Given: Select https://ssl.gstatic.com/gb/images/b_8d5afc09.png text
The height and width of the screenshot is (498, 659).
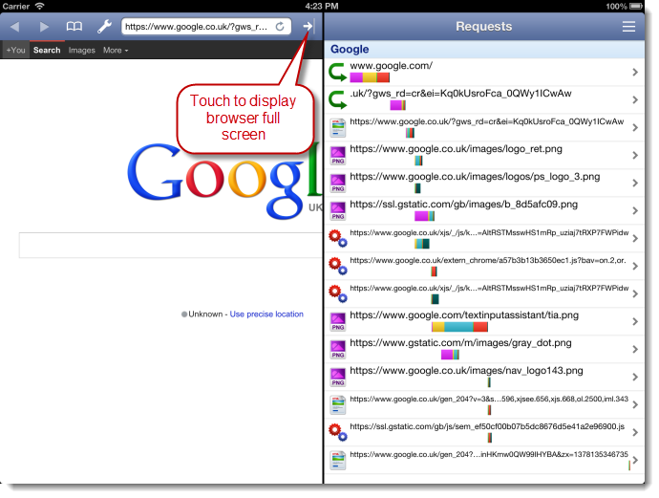Looking at the screenshot, I should [x=463, y=205].
